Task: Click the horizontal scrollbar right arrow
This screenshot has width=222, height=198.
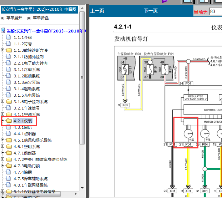Action: (x=76, y=194)
